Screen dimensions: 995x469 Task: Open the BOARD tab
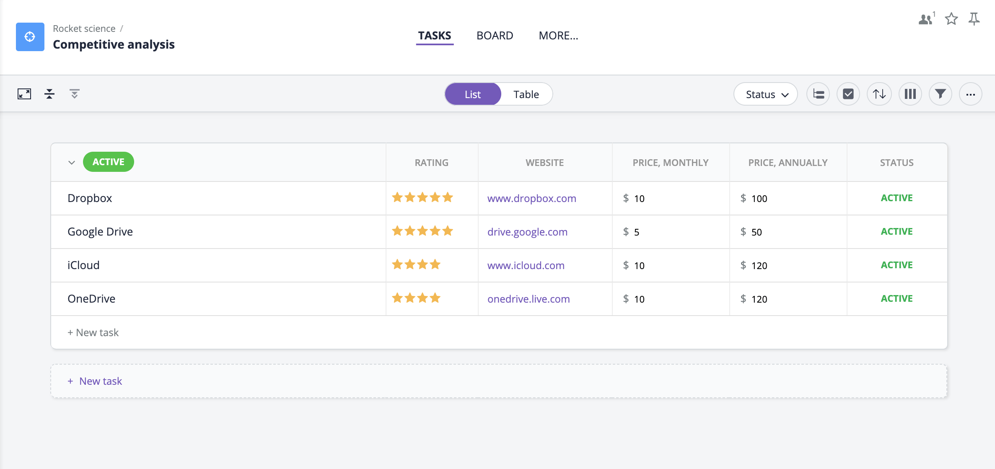coord(495,36)
